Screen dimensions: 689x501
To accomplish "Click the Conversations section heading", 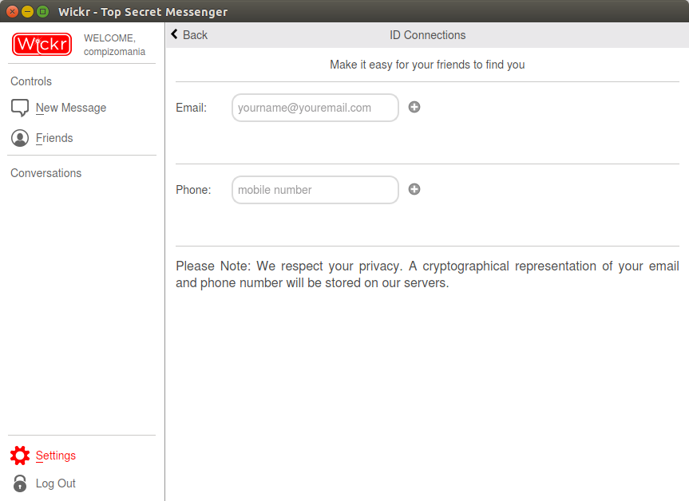I will pyautogui.click(x=46, y=173).
